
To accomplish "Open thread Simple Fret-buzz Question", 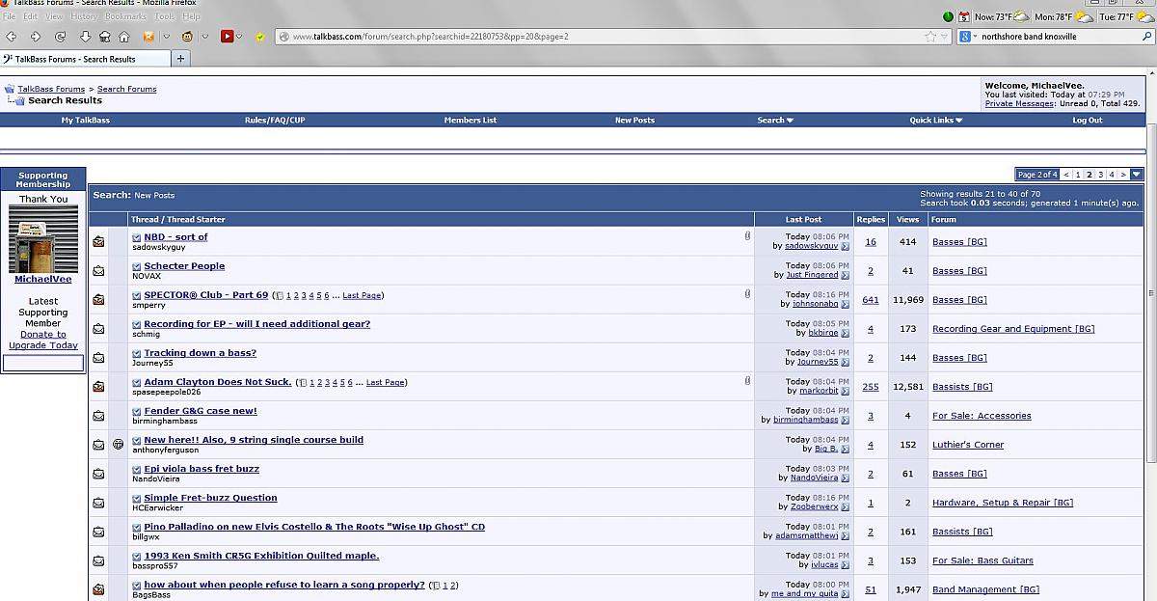I will [210, 498].
